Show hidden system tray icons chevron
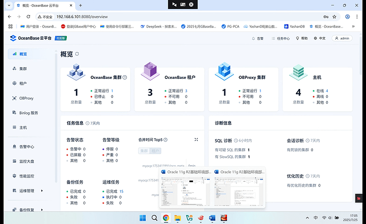The image size is (366, 224). (308, 218)
